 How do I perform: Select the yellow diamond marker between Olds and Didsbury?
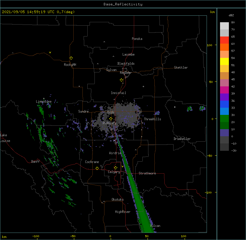pos(111,119)
